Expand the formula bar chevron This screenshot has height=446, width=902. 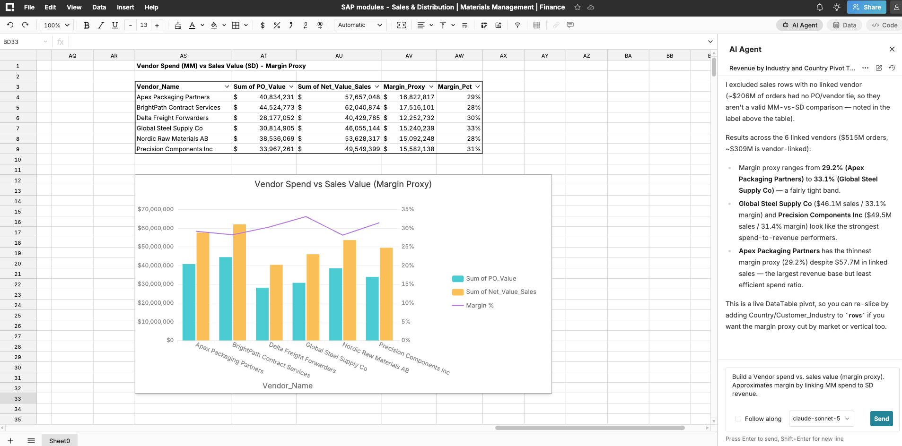click(710, 42)
